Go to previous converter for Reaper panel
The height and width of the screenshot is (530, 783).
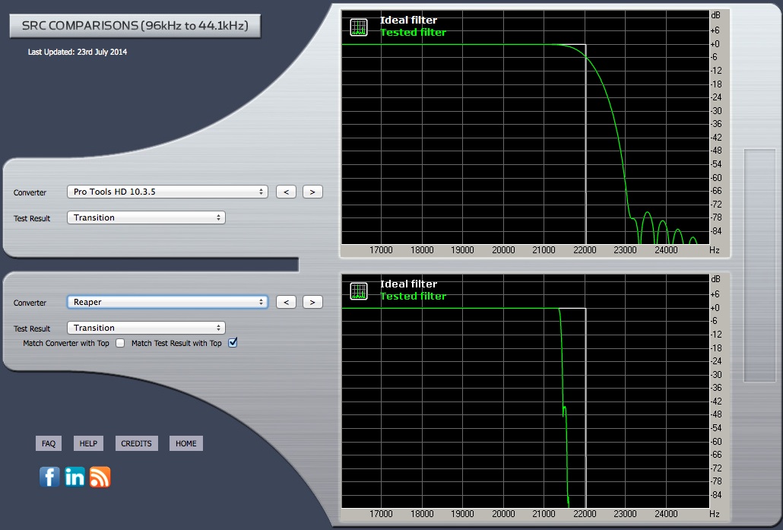click(286, 302)
